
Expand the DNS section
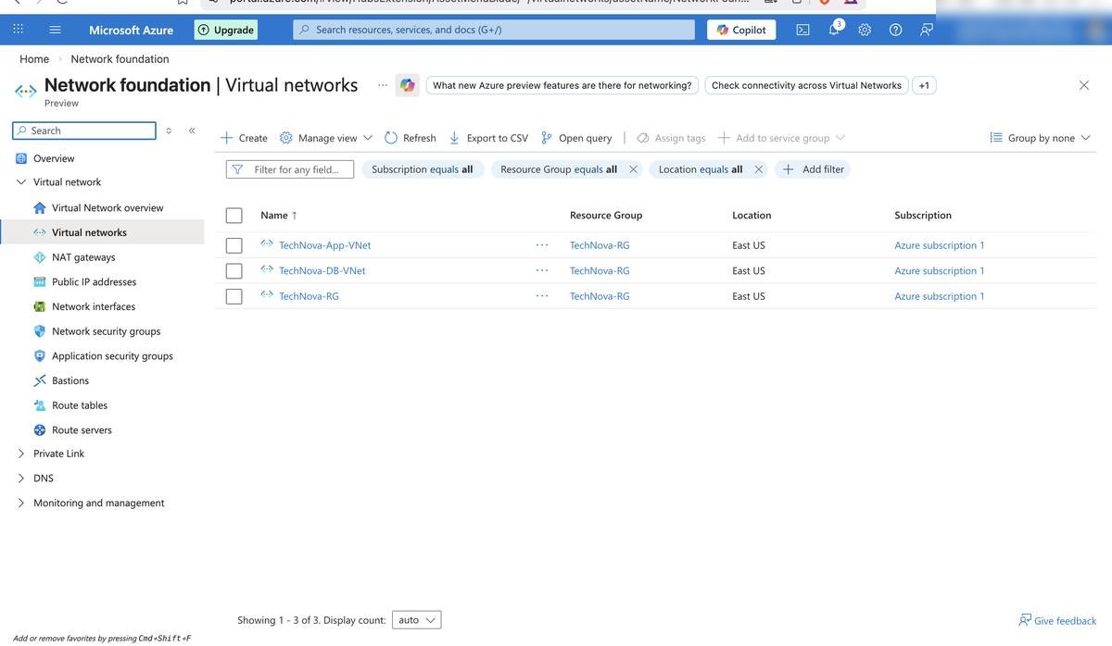pyautogui.click(x=21, y=478)
